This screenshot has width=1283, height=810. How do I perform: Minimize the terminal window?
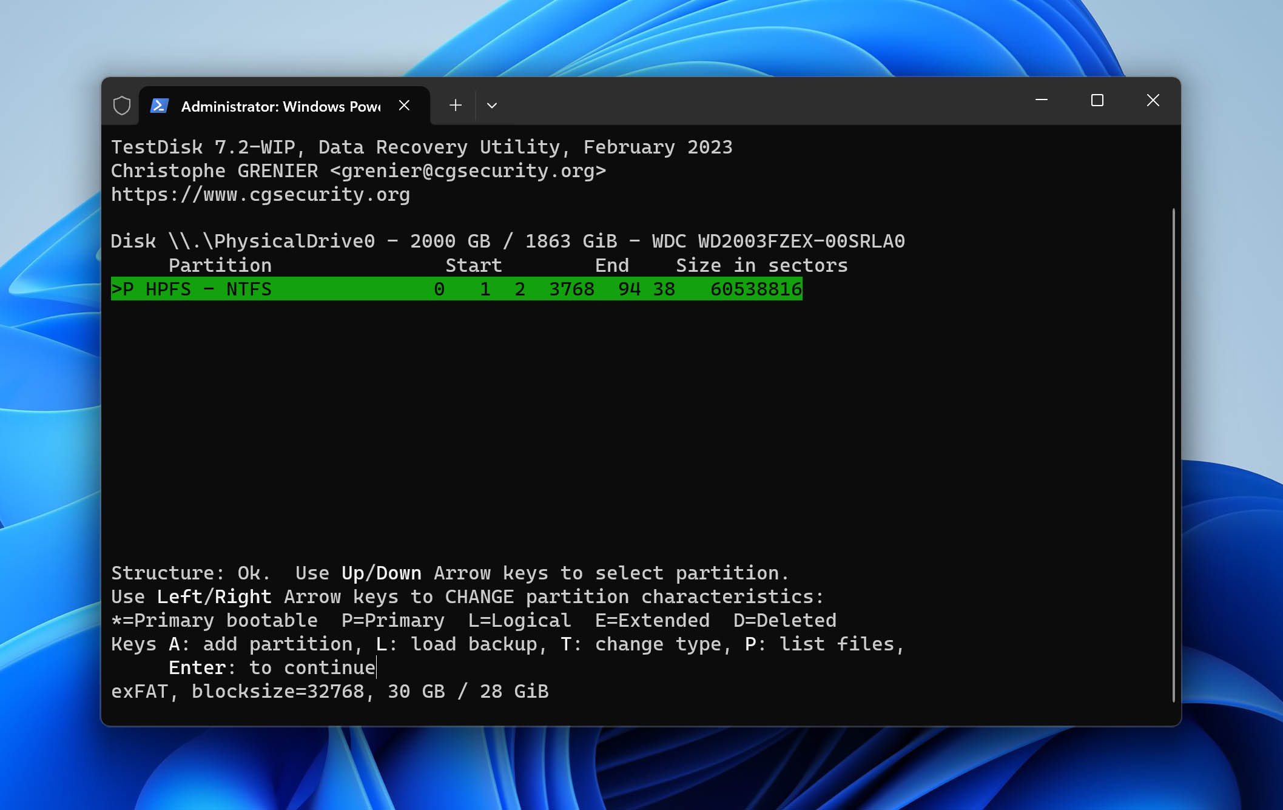coord(1042,100)
